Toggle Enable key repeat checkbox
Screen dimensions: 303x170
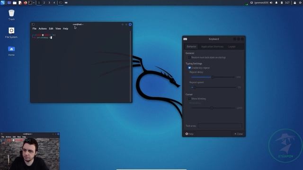(x=189, y=68)
